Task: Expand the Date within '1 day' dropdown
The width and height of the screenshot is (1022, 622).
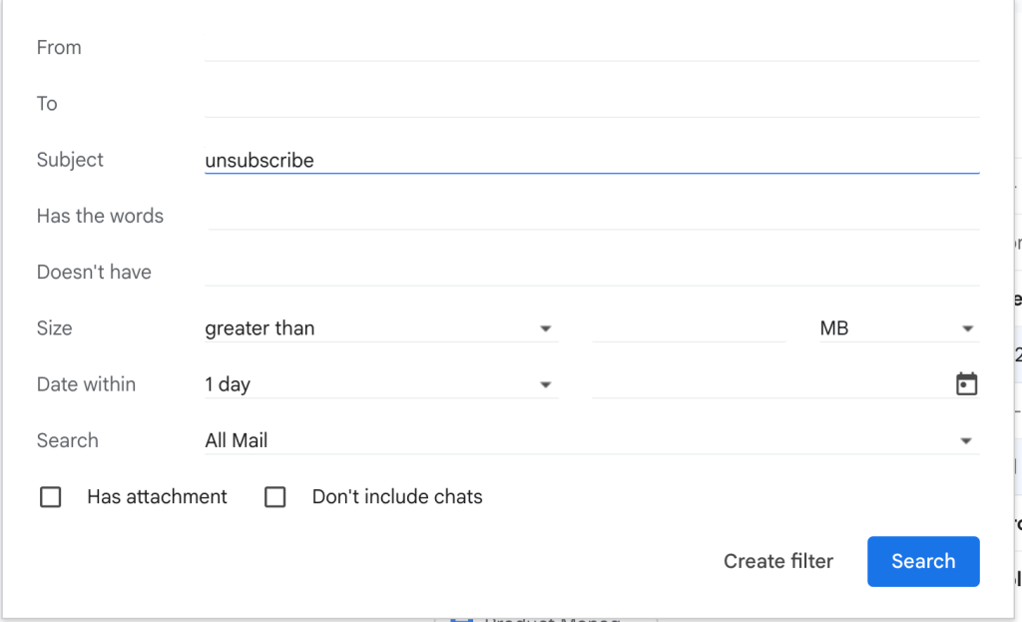Action: (x=379, y=384)
